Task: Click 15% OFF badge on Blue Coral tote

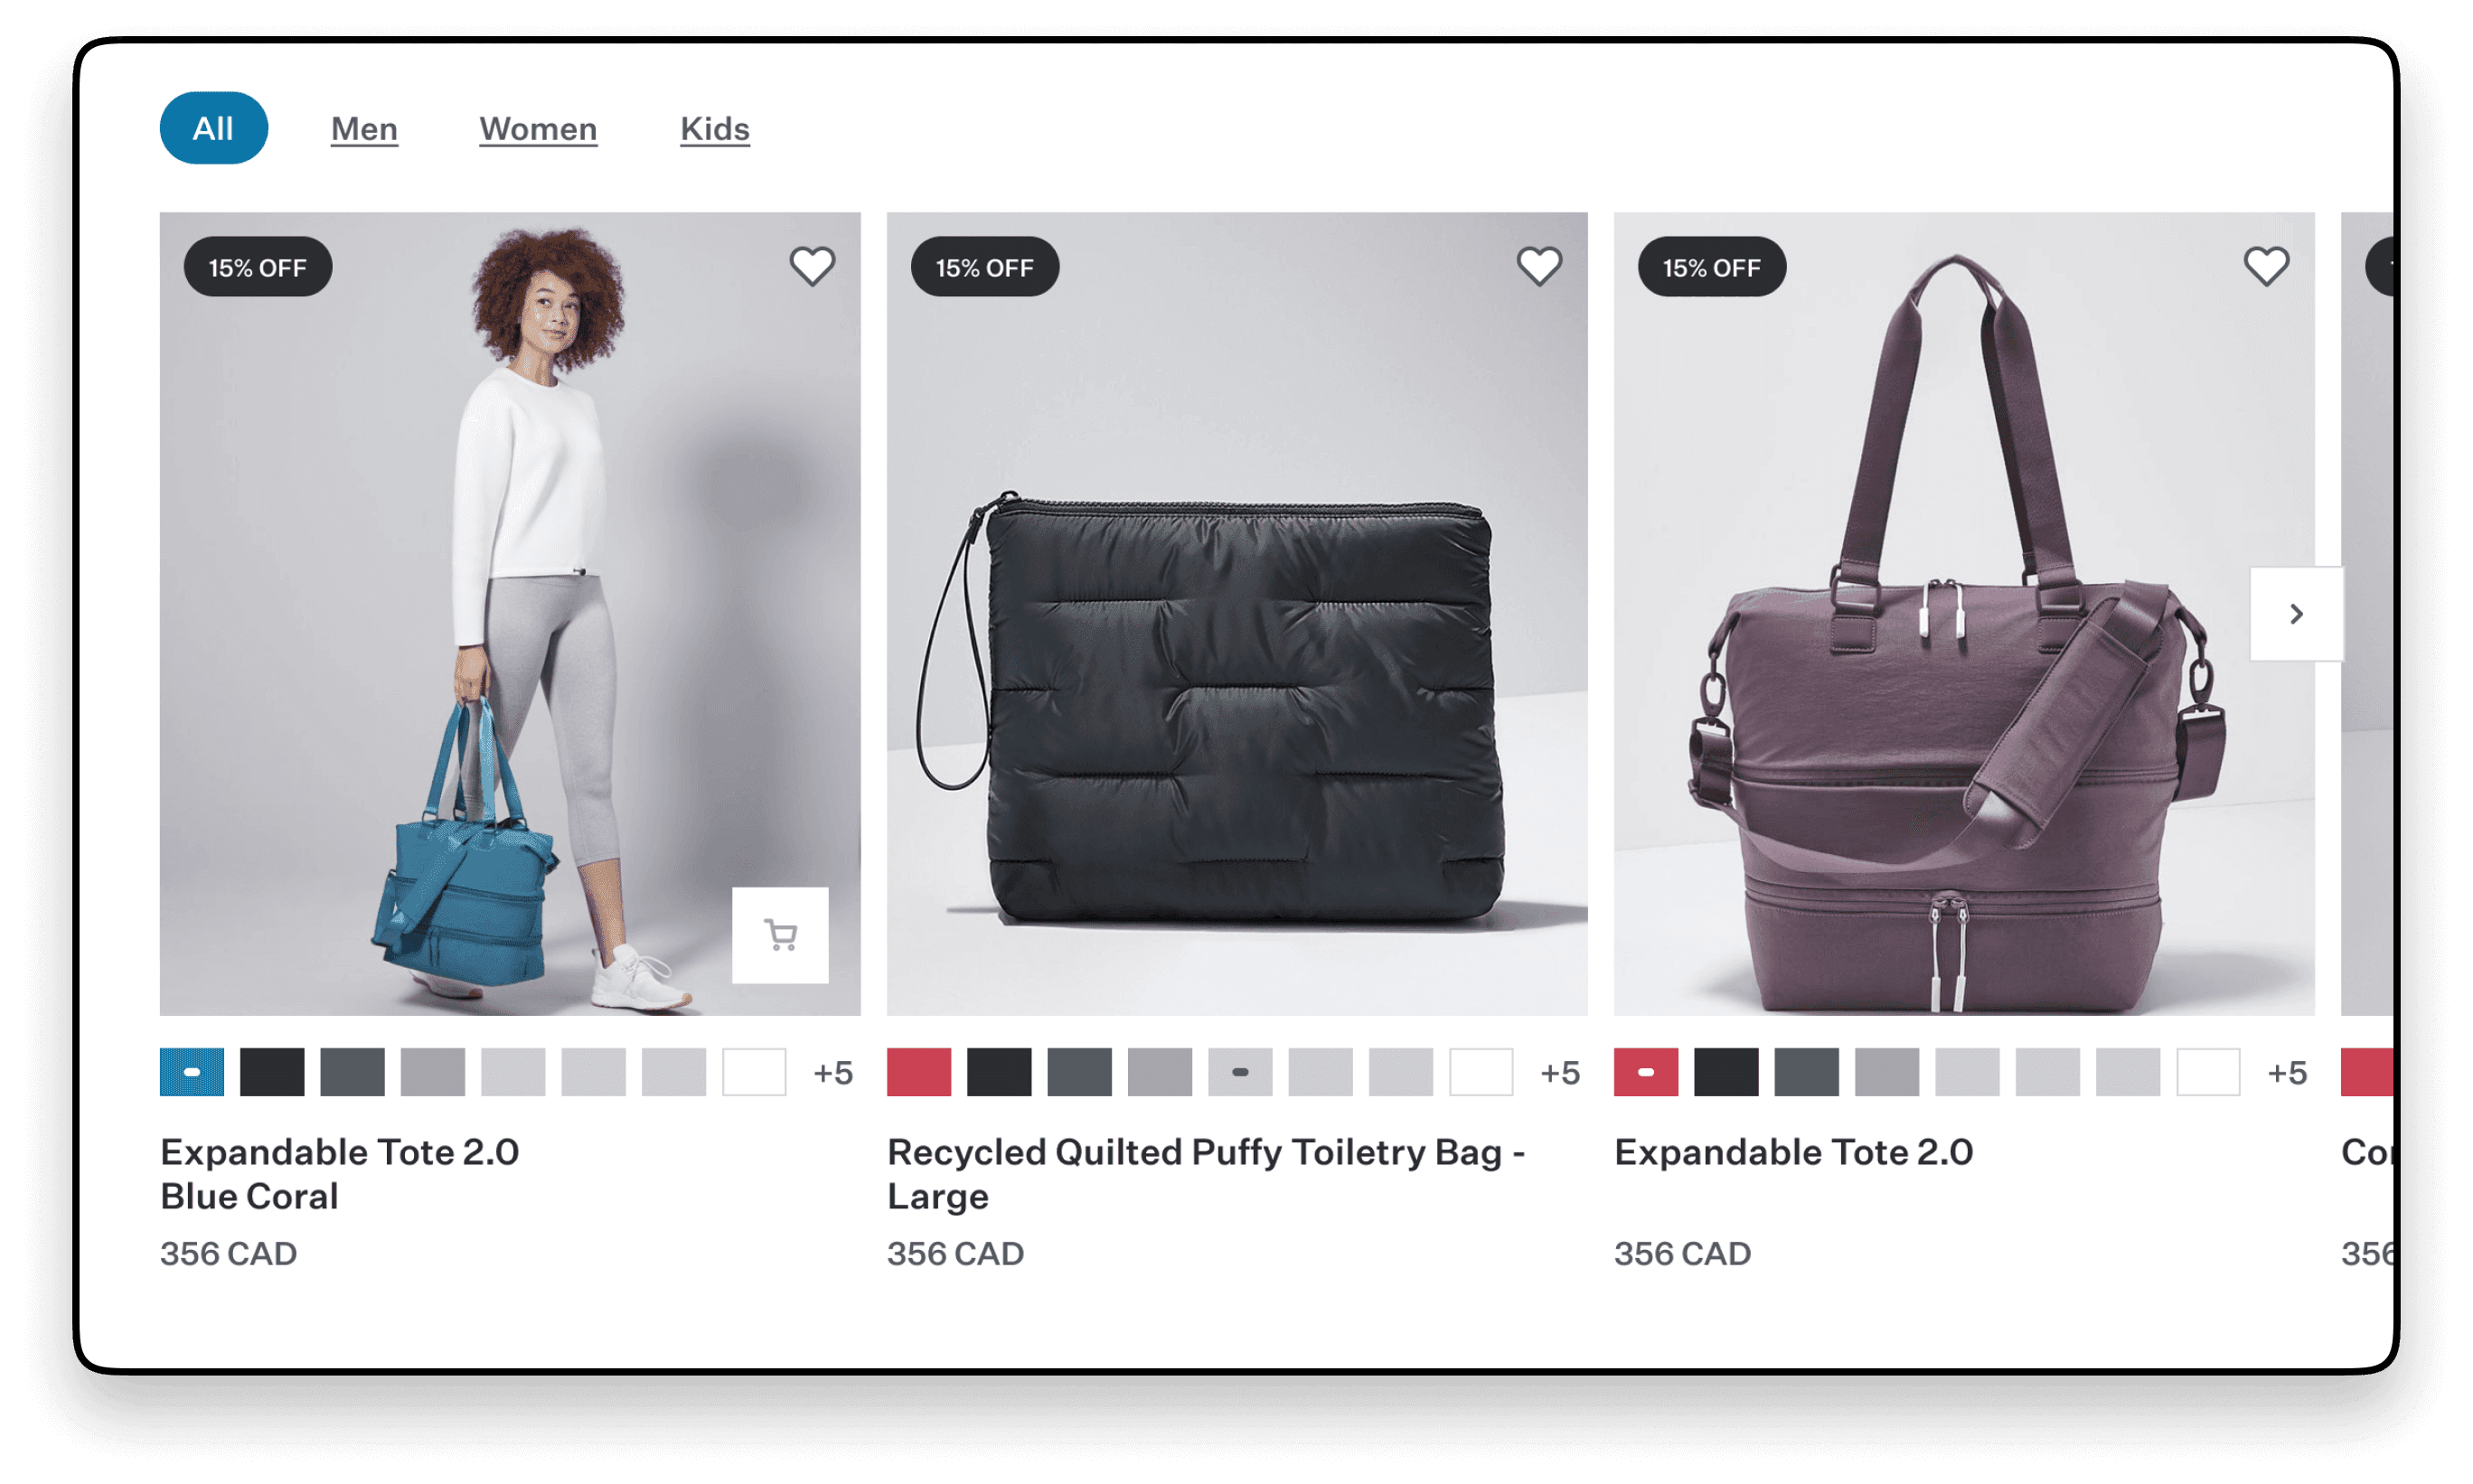Action: 258,267
